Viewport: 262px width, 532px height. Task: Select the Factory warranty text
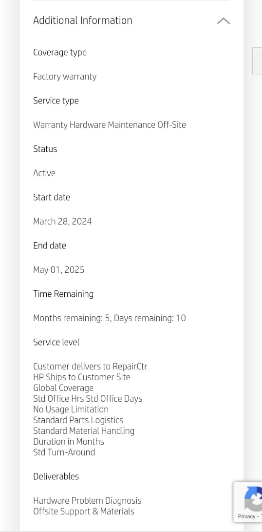pyautogui.click(x=65, y=77)
